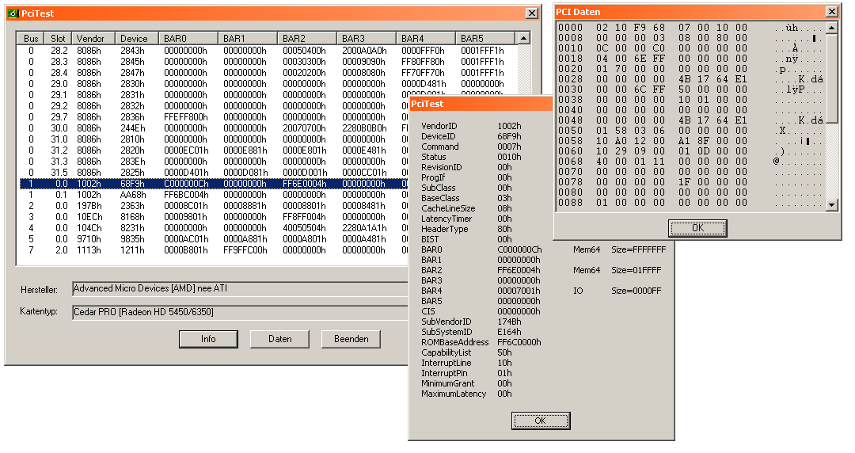Click the BAR1 value FF9FFC00h

pyautogui.click(x=245, y=250)
